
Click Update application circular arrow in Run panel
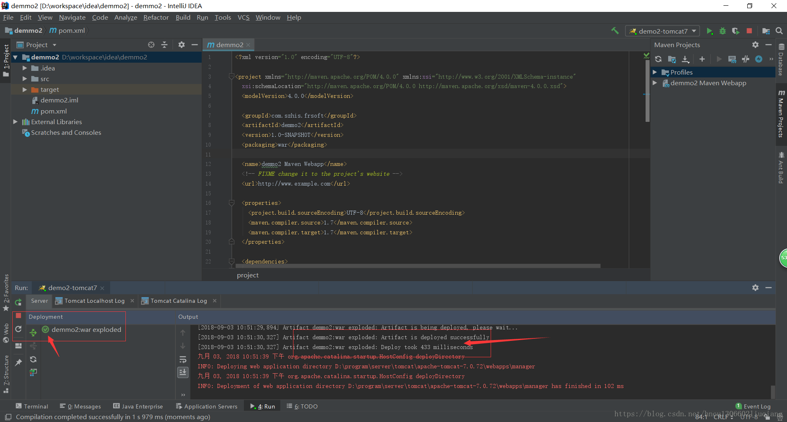(x=18, y=329)
